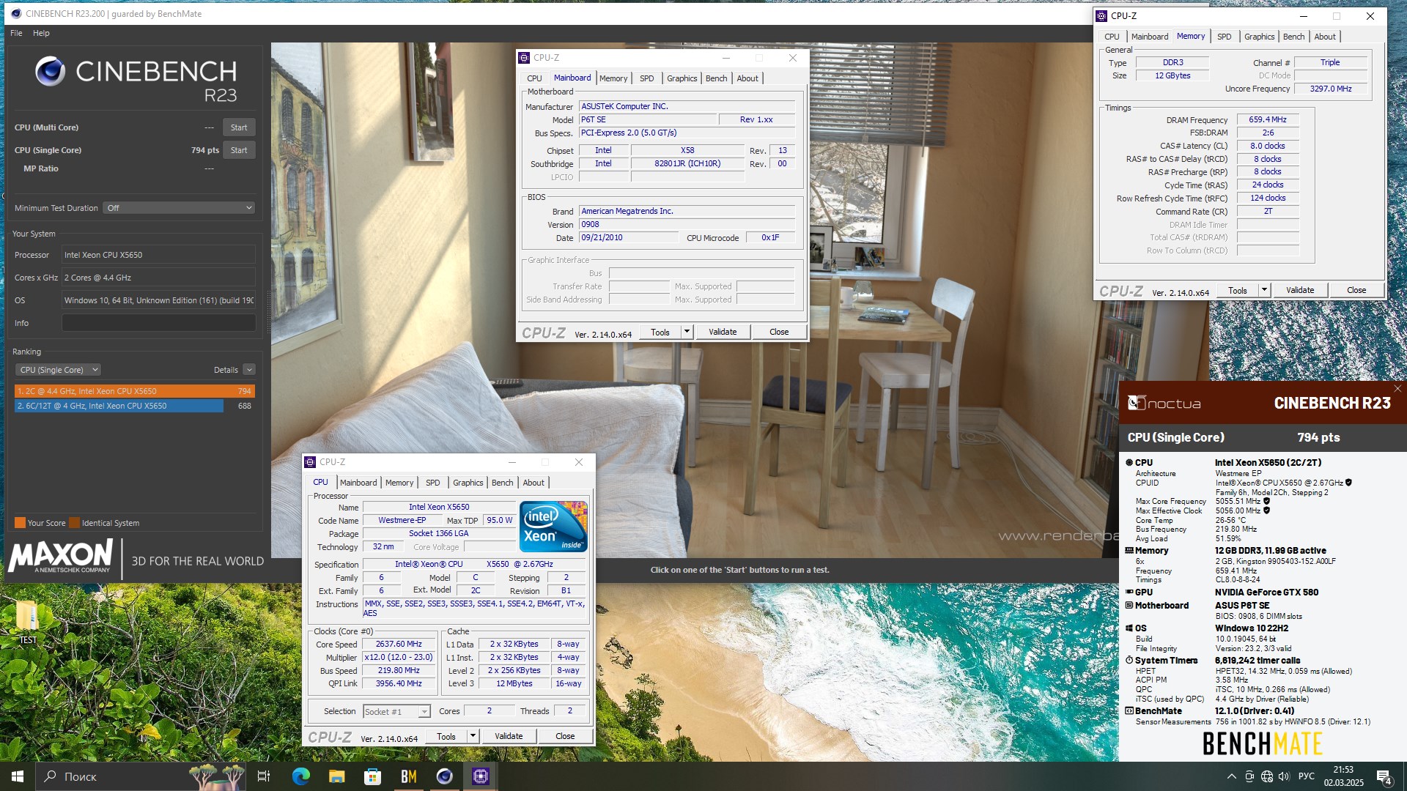Select the 2C @ 4.4 GHz ranking entry
This screenshot has width=1407, height=791.
click(x=134, y=391)
